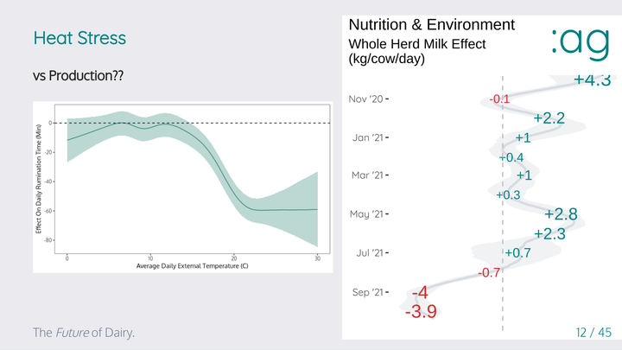Click the red -0.1 data label
This screenshot has width=622, height=350.
pyautogui.click(x=499, y=99)
